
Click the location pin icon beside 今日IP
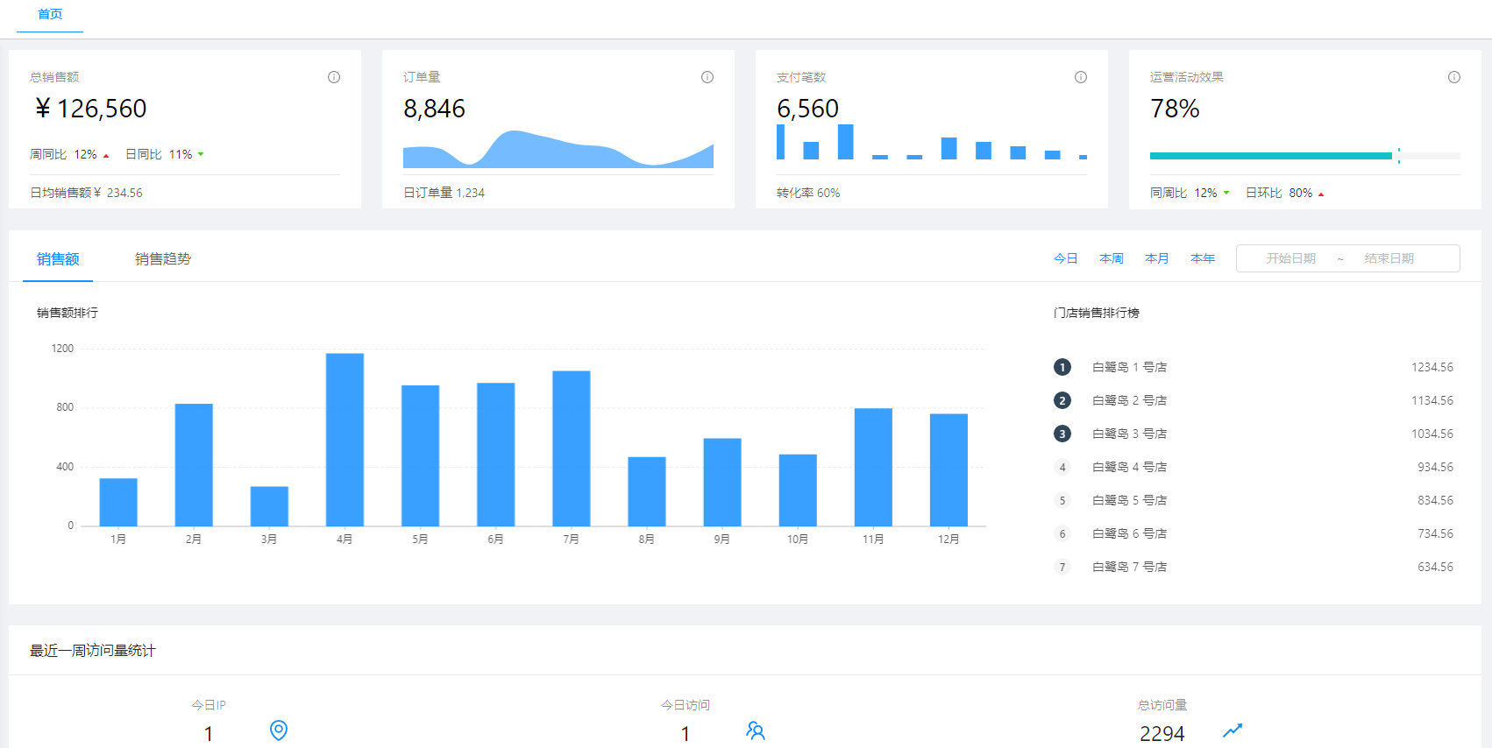point(279,730)
